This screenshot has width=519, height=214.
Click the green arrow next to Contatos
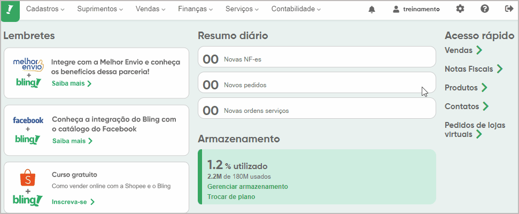point(485,106)
